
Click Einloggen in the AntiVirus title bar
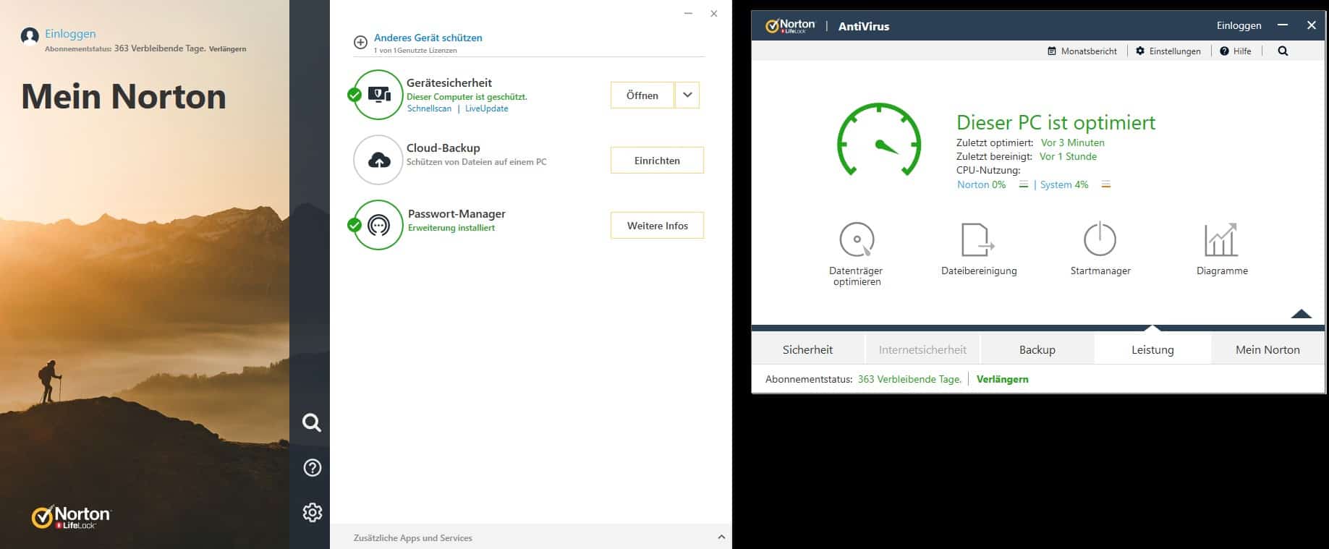[x=1239, y=25]
